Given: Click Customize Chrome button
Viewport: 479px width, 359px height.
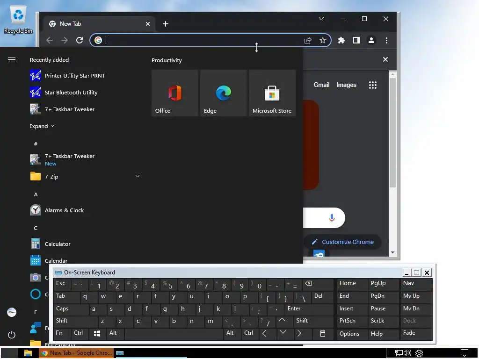Looking at the screenshot, I should tap(342, 242).
